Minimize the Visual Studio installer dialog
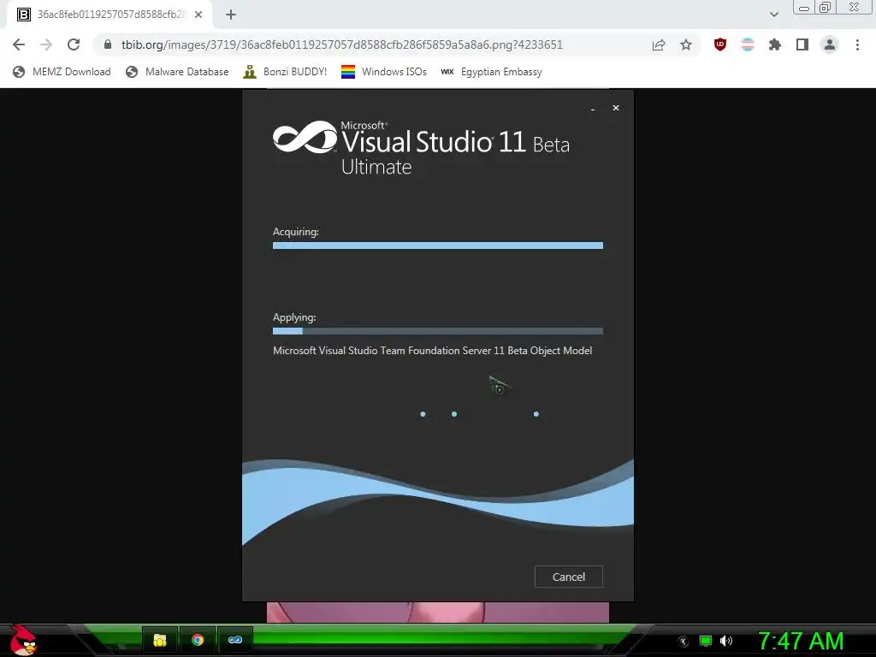Screen dimensions: 876x657 pos(593,109)
